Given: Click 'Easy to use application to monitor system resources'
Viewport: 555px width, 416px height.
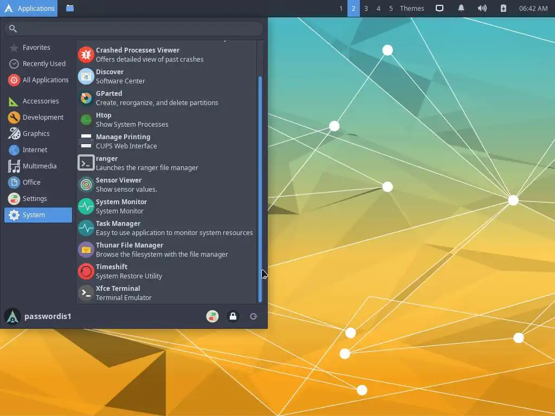Looking at the screenshot, I should point(175,233).
